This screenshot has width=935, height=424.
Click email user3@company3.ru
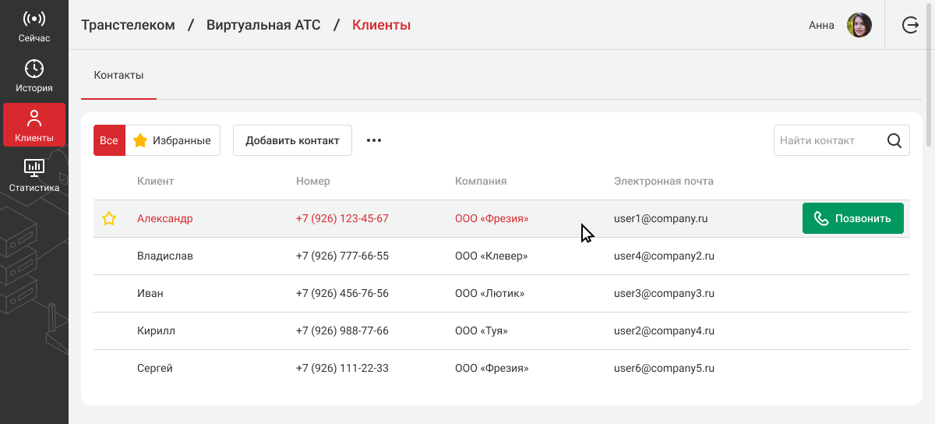(x=664, y=294)
